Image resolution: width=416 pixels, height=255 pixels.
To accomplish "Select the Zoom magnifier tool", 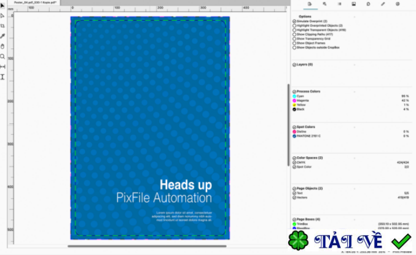I will (2, 56).
